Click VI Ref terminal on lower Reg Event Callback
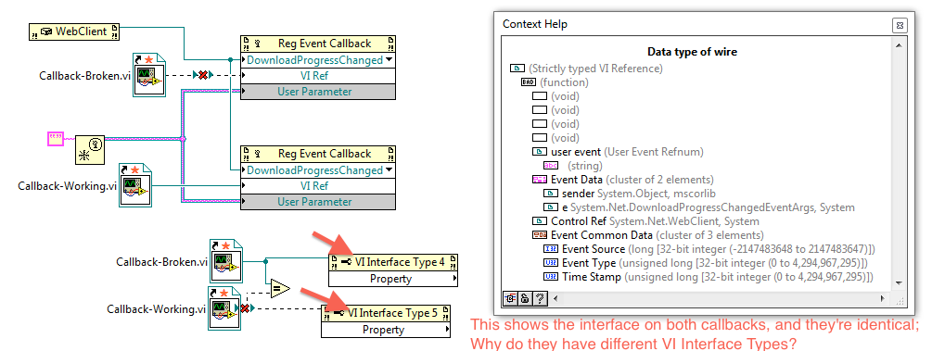932x351 pixels. [318, 186]
